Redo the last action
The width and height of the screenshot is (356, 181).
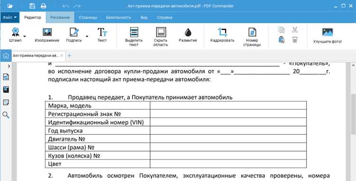pyautogui.click(x=77, y=6)
